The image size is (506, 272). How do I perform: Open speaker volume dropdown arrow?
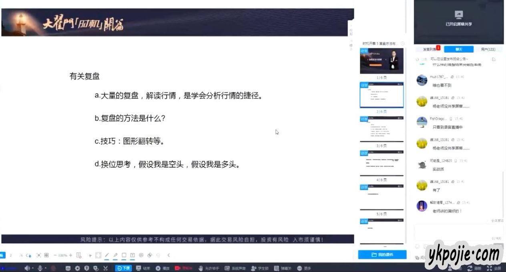[33, 268]
